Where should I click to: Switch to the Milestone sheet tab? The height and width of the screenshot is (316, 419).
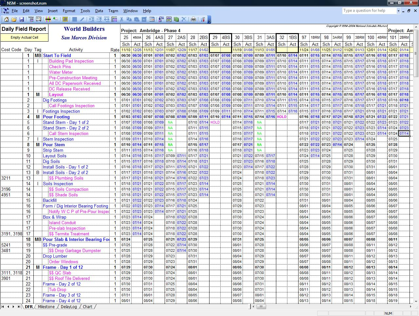coord(46,307)
